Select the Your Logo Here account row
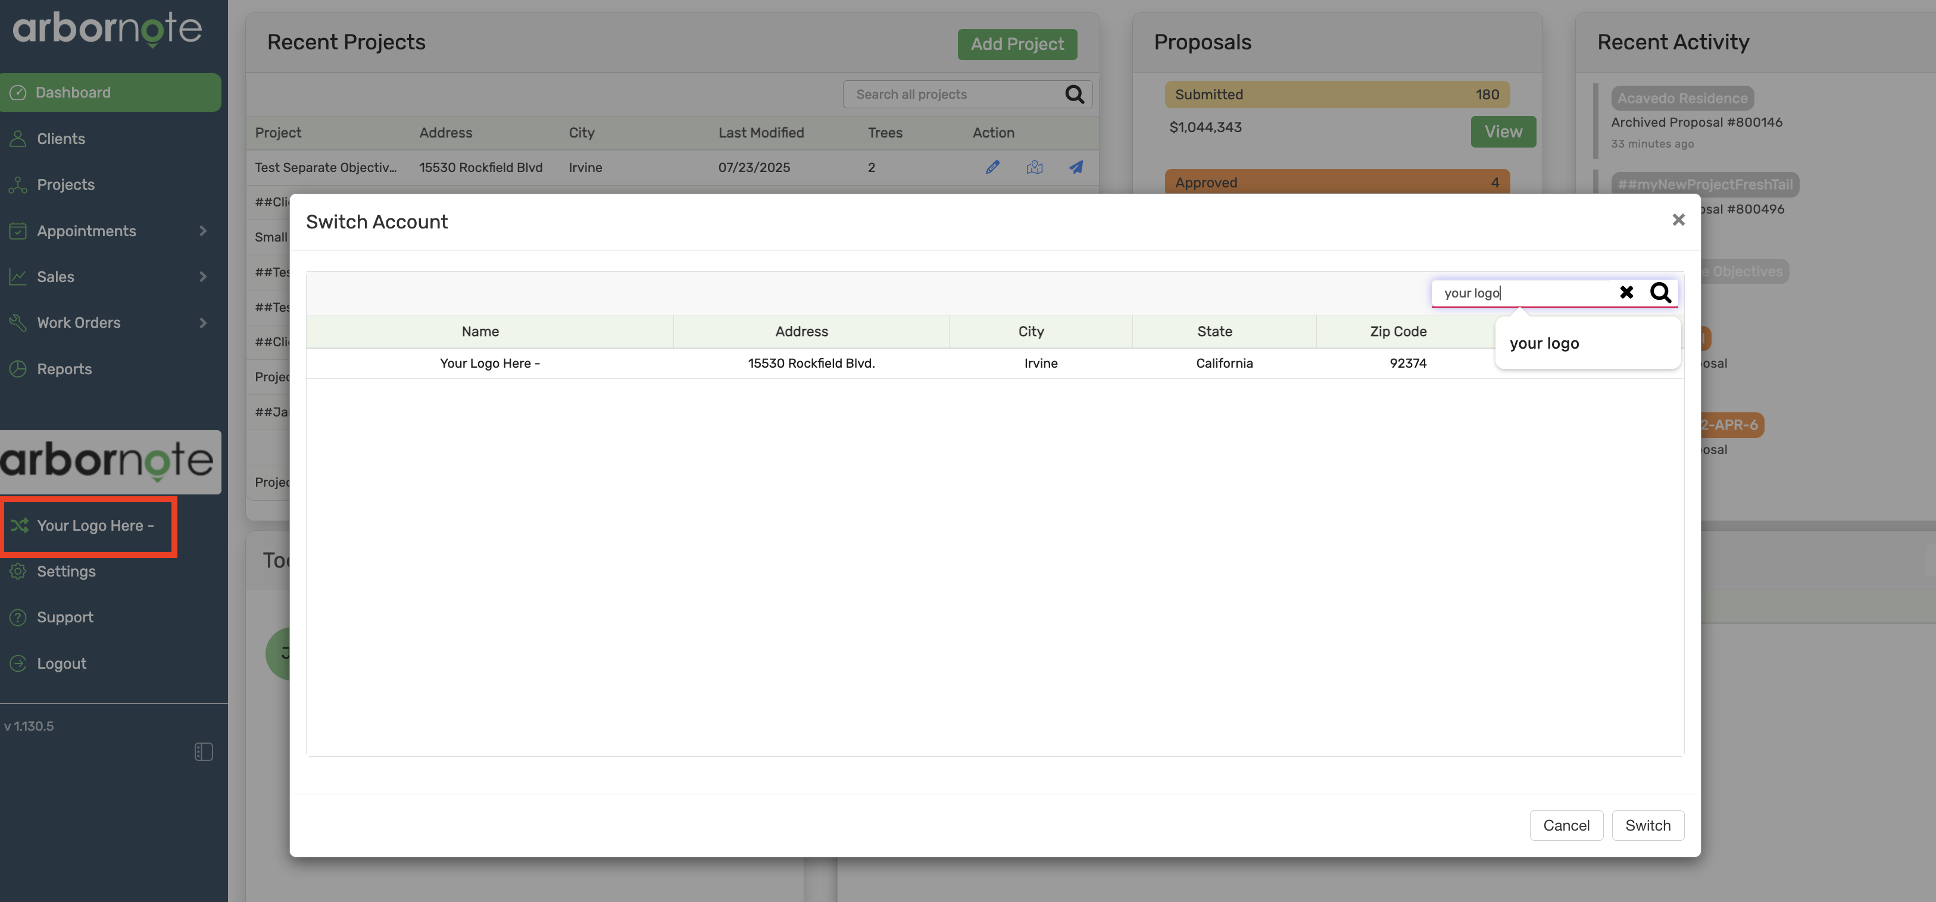Image resolution: width=1936 pixels, height=902 pixels. click(x=811, y=364)
